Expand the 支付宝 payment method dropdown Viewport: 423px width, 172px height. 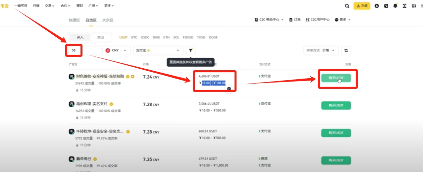point(158,51)
